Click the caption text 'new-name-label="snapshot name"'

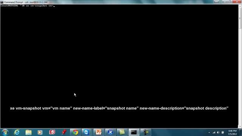coord(106,108)
